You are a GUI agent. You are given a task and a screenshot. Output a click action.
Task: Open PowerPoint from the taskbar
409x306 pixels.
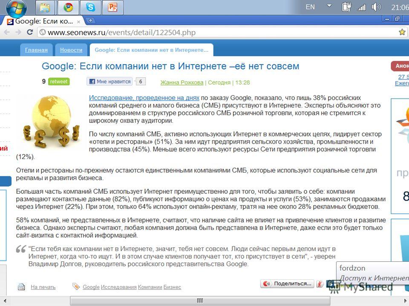click(112, 7)
